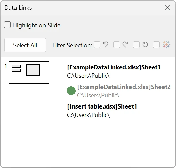Select the [ExampleDataLinked.xlsx]Sheet1 link entry
This screenshot has width=176, height=168.
coord(114,71)
